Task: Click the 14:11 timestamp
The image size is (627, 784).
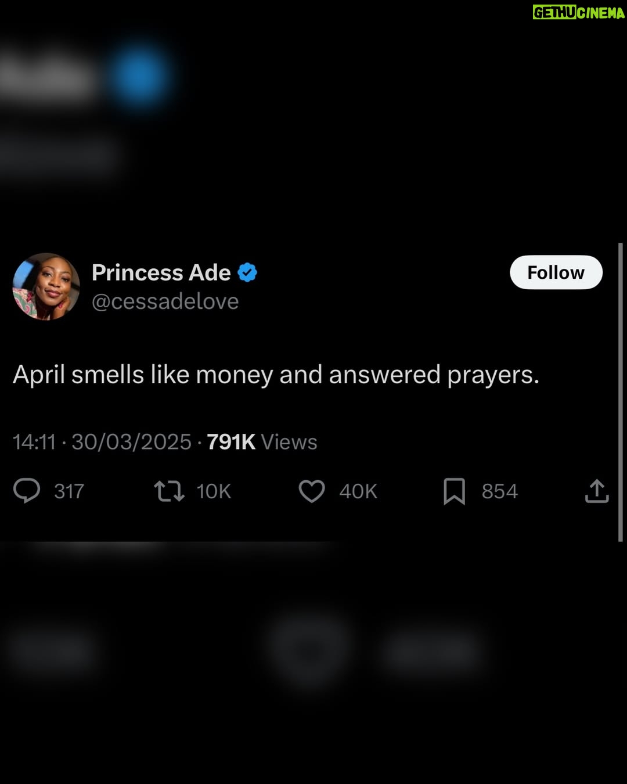Action: 34,442
